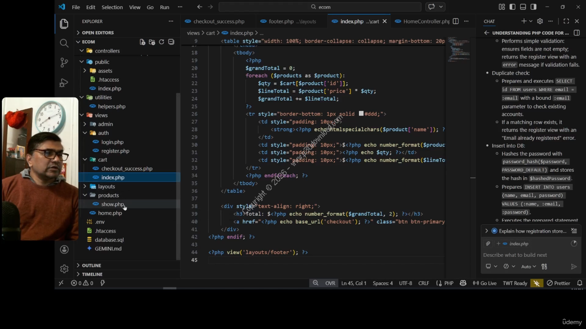Collapse the views folder in explorer
This screenshot has width=586, height=329.
101,115
